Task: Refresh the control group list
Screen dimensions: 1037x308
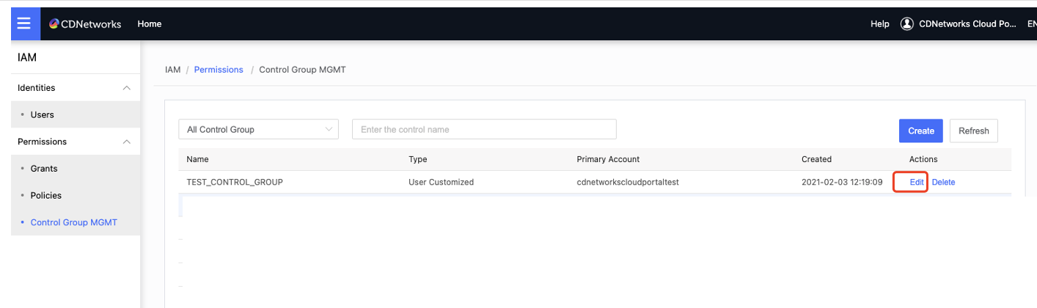Action: [973, 131]
